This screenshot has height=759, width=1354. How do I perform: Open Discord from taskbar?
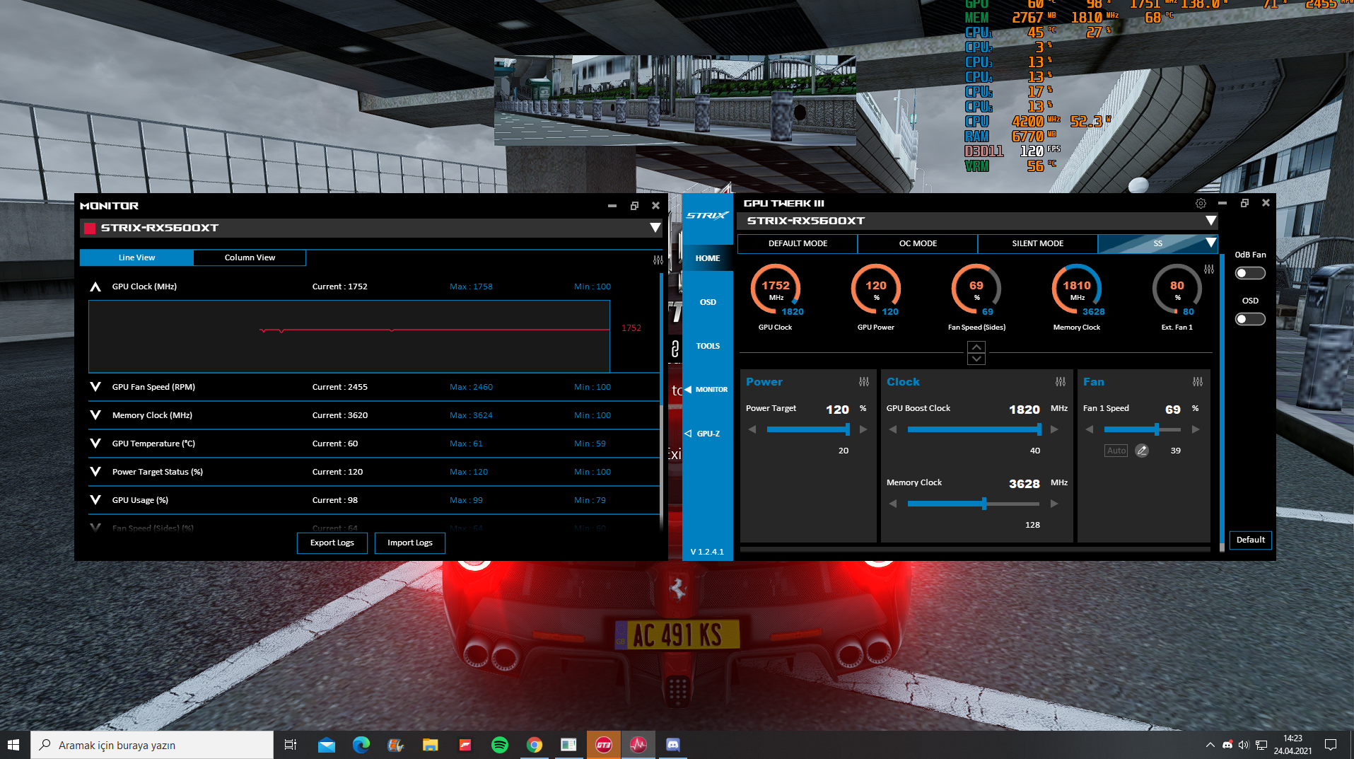(673, 745)
